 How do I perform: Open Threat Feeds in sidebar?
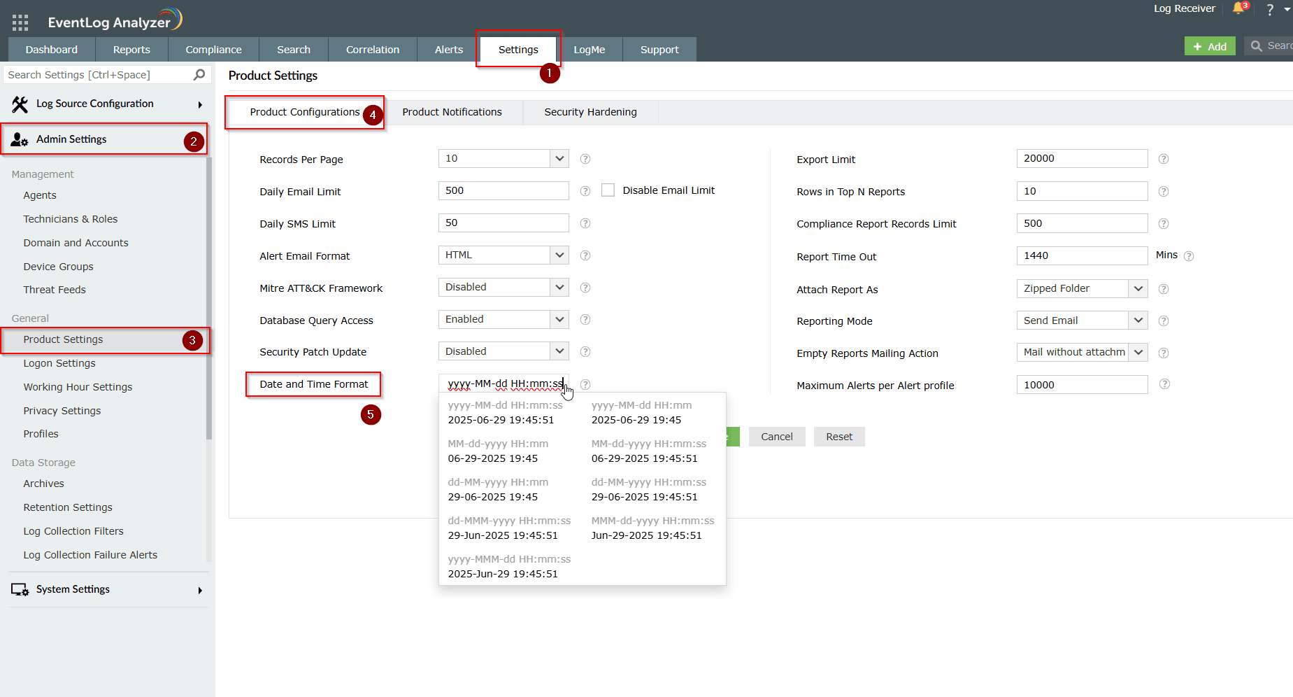click(55, 290)
